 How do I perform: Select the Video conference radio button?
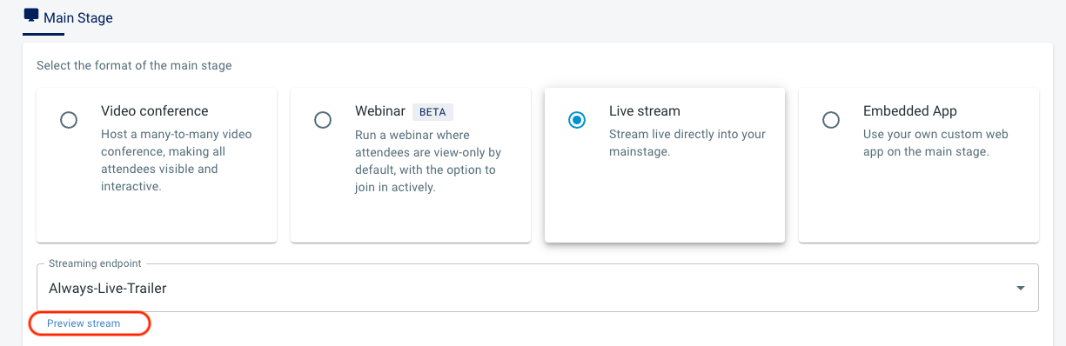coord(69,120)
